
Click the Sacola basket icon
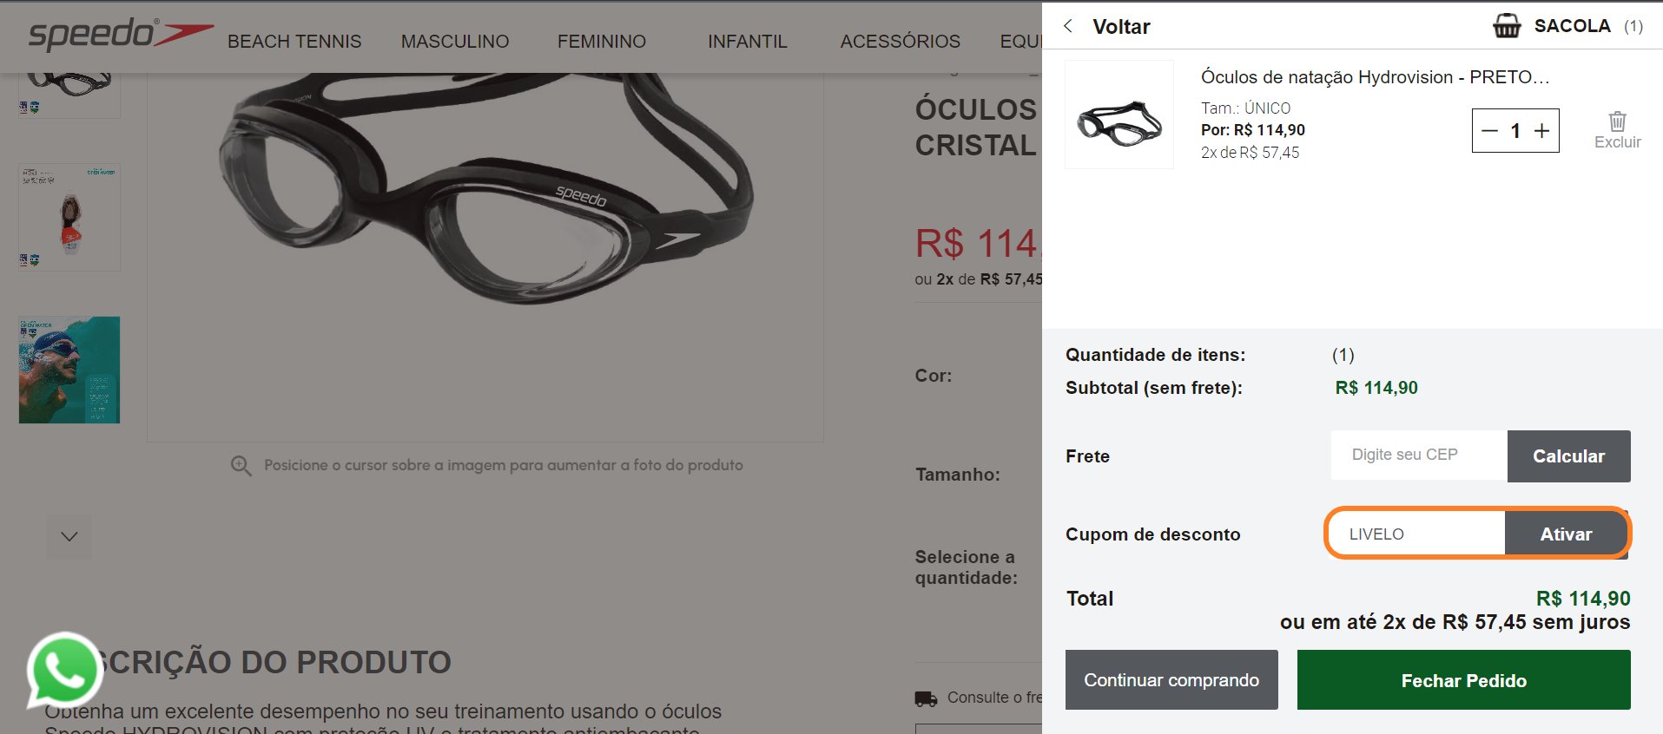pyautogui.click(x=1507, y=26)
